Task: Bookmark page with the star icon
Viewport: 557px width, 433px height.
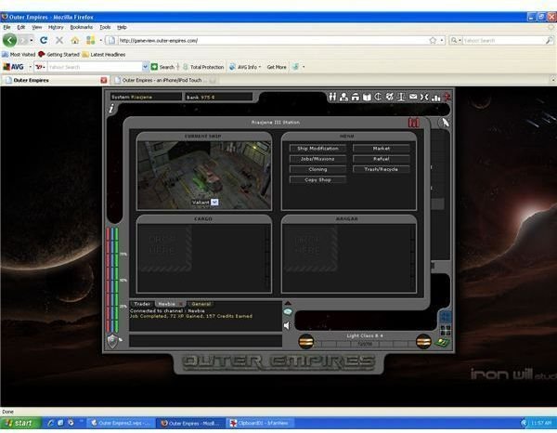Action: [433, 41]
